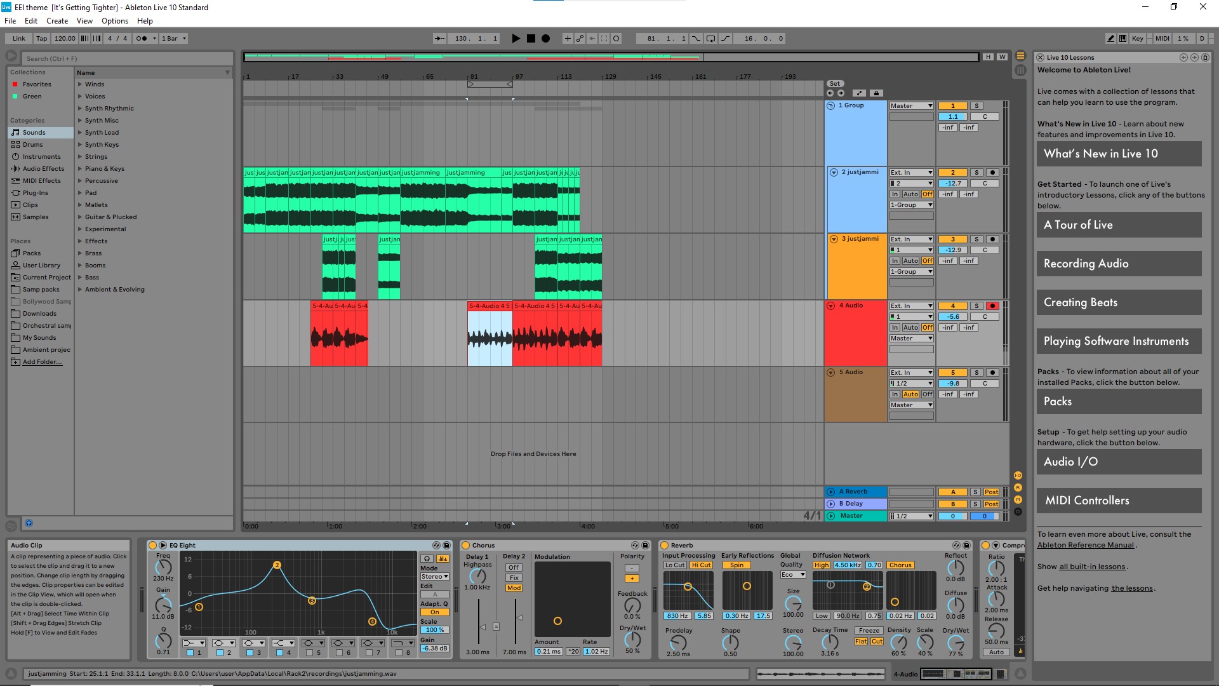Click the browser Search field
The height and width of the screenshot is (686, 1219).
[x=127, y=58]
